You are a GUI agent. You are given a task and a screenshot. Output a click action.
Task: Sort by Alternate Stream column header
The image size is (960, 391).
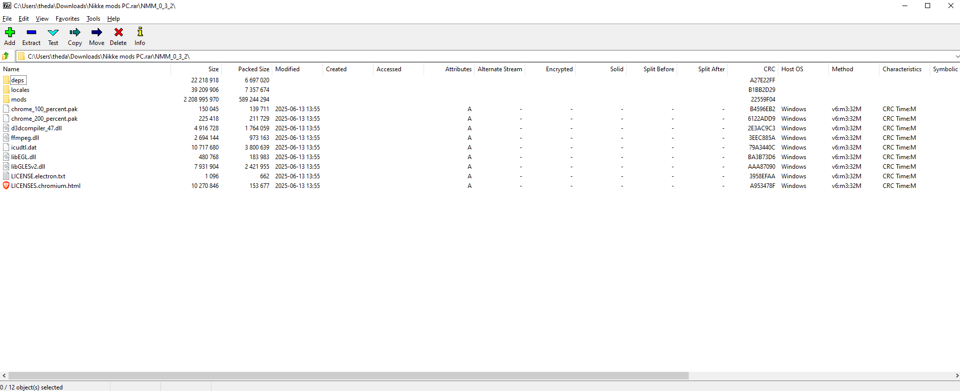pyautogui.click(x=500, y=69)
